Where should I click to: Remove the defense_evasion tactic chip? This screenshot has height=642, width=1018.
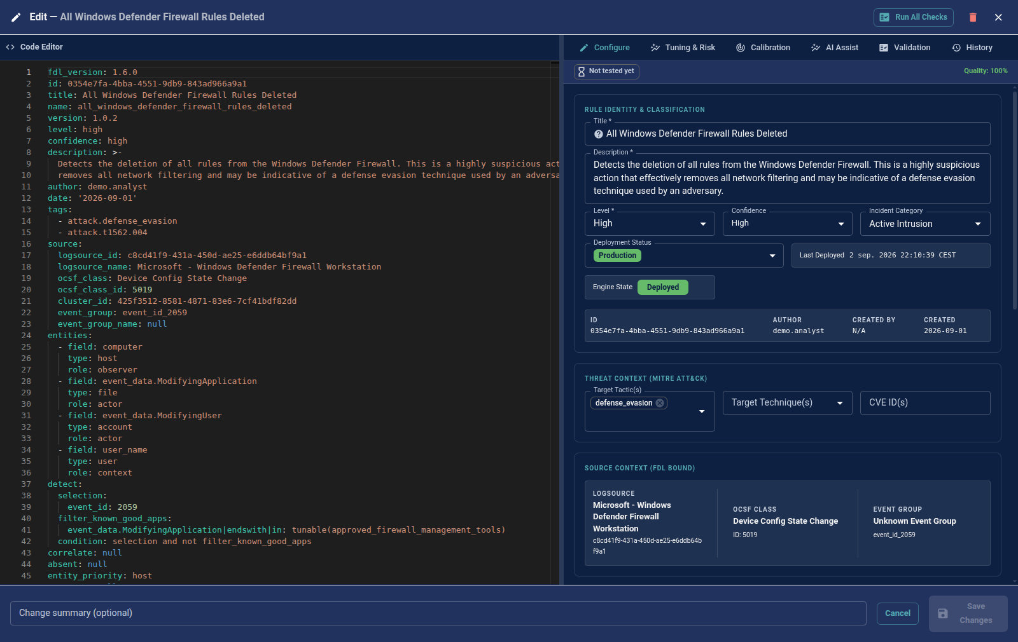[x=660, y=403]
